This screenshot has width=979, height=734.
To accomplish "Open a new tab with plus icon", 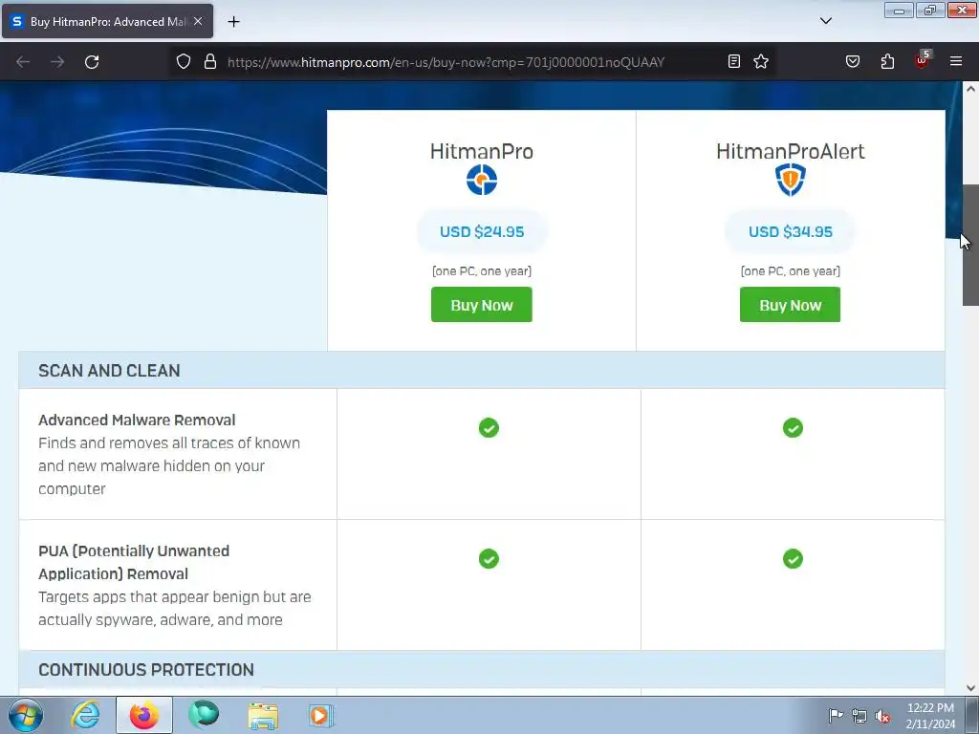I will (233, 22).
